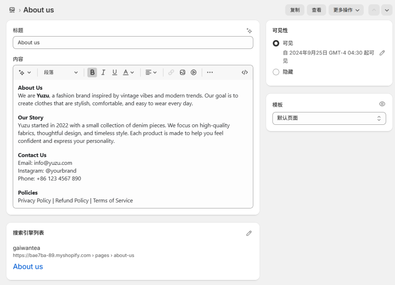Open the 默认页面 template selector
Viewport: 395px width, 285px height.
[x=329, y=118]
